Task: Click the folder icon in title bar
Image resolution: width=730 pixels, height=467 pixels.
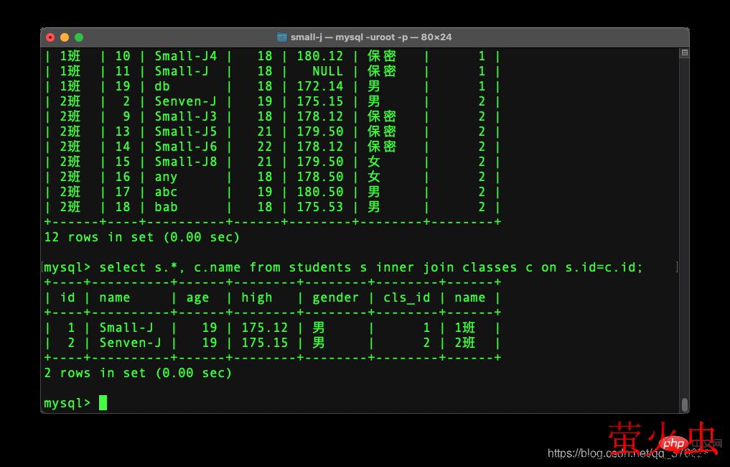Action: click(x=282, y=37)
